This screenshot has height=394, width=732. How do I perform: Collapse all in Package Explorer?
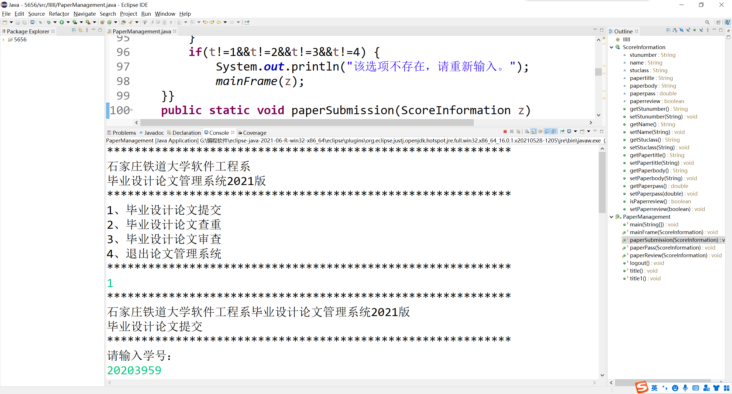coord(74,30)
